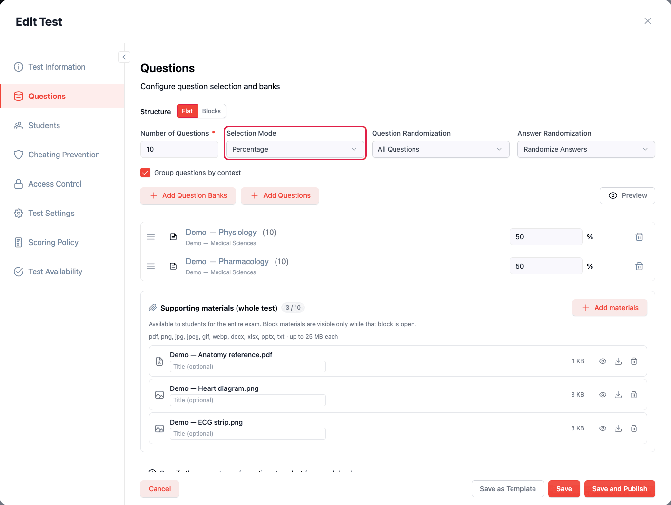Click Save and Publish

pyautogui.click(x=620, y=489)
